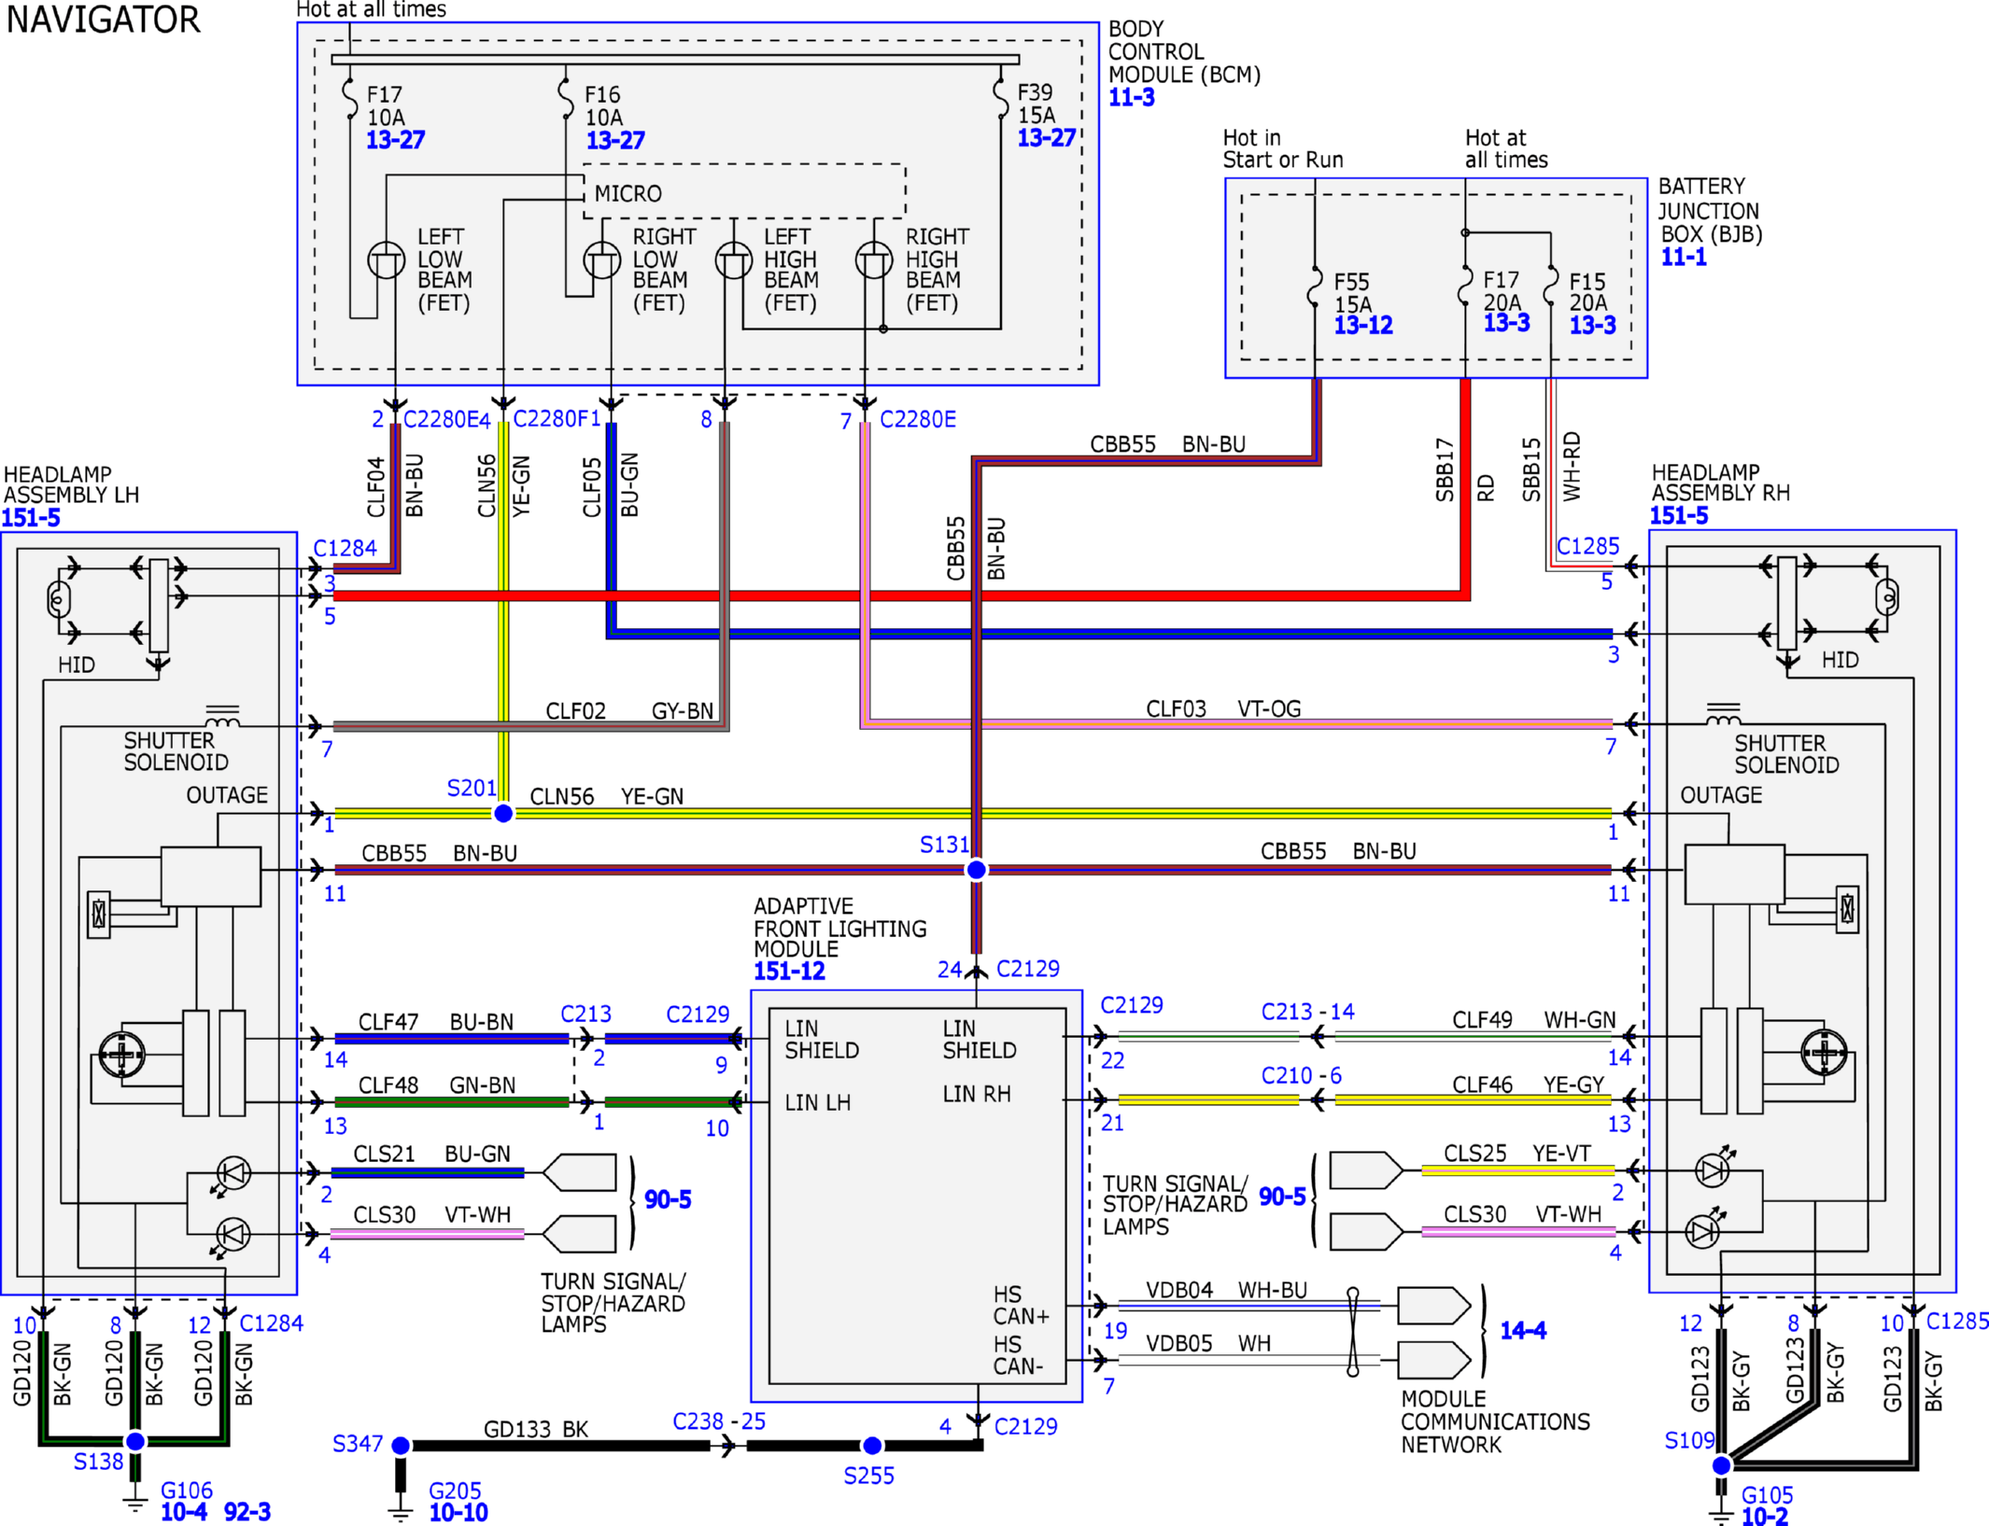Click the F39 15A fuse symbol
The height and width of the screenshot is (1526, 1989).
point(1001,98)
